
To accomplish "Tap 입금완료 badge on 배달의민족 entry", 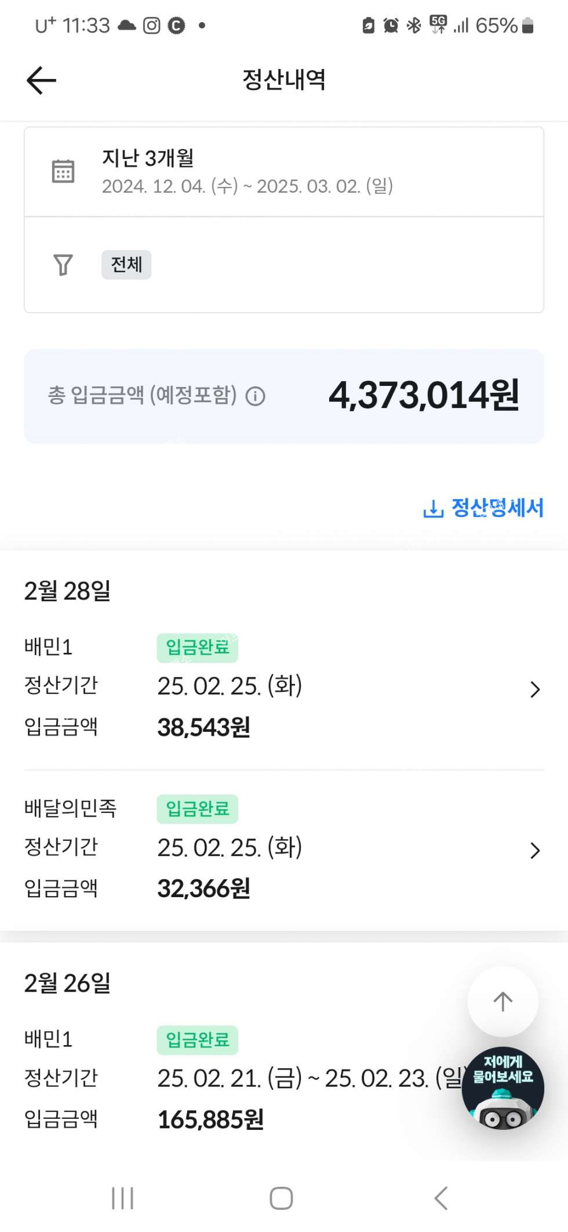I will pos(197,809).
